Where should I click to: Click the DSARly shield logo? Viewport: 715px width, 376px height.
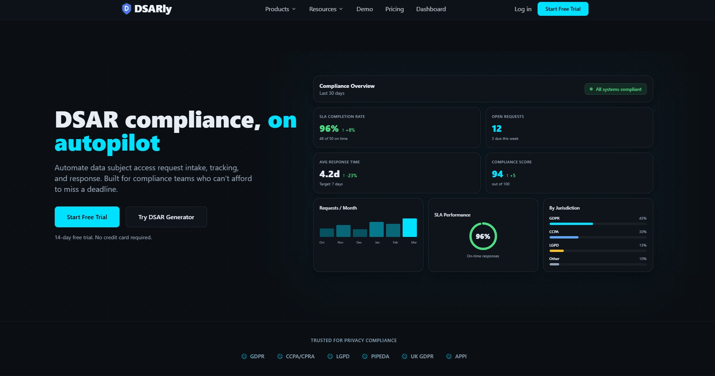[126, 8]
